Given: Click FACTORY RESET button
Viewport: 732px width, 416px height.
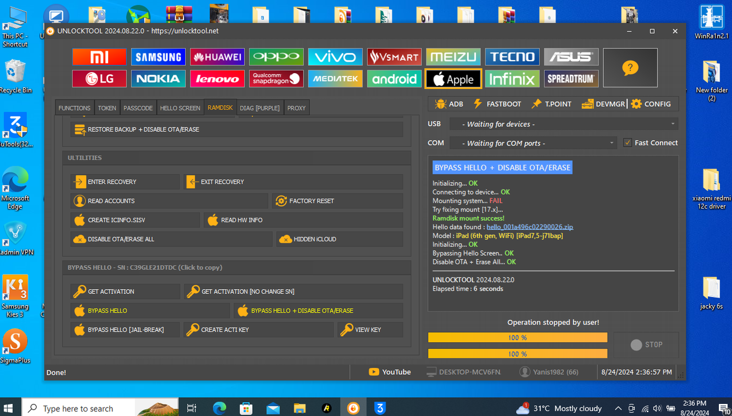Looking at the screenshot, I should click(x=337, y=201).
